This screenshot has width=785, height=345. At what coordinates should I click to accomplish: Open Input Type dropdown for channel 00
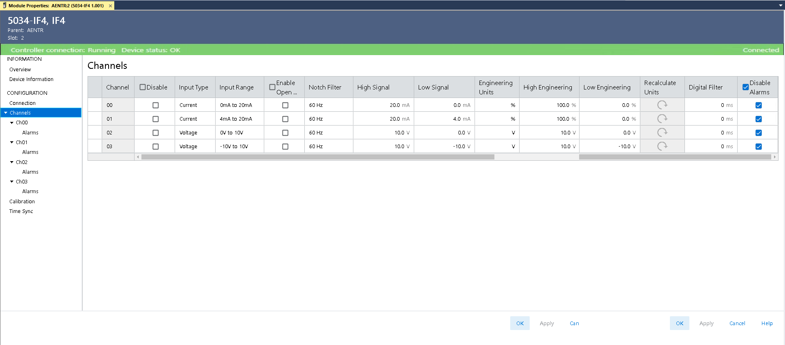coord(195,105)
